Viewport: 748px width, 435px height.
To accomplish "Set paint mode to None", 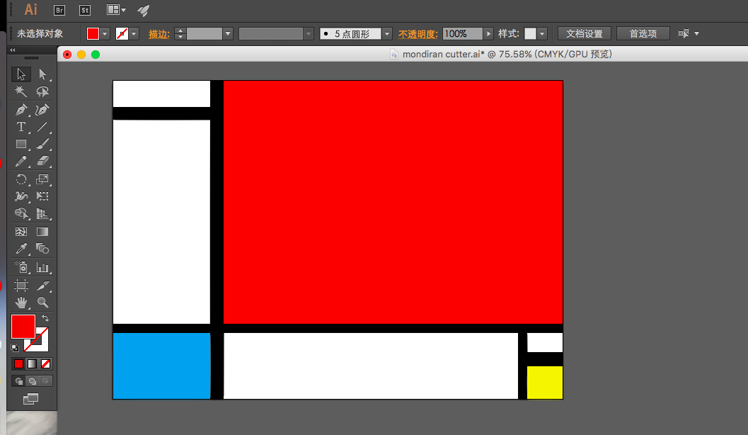I will pyautogui.click(x=45, y=364).
